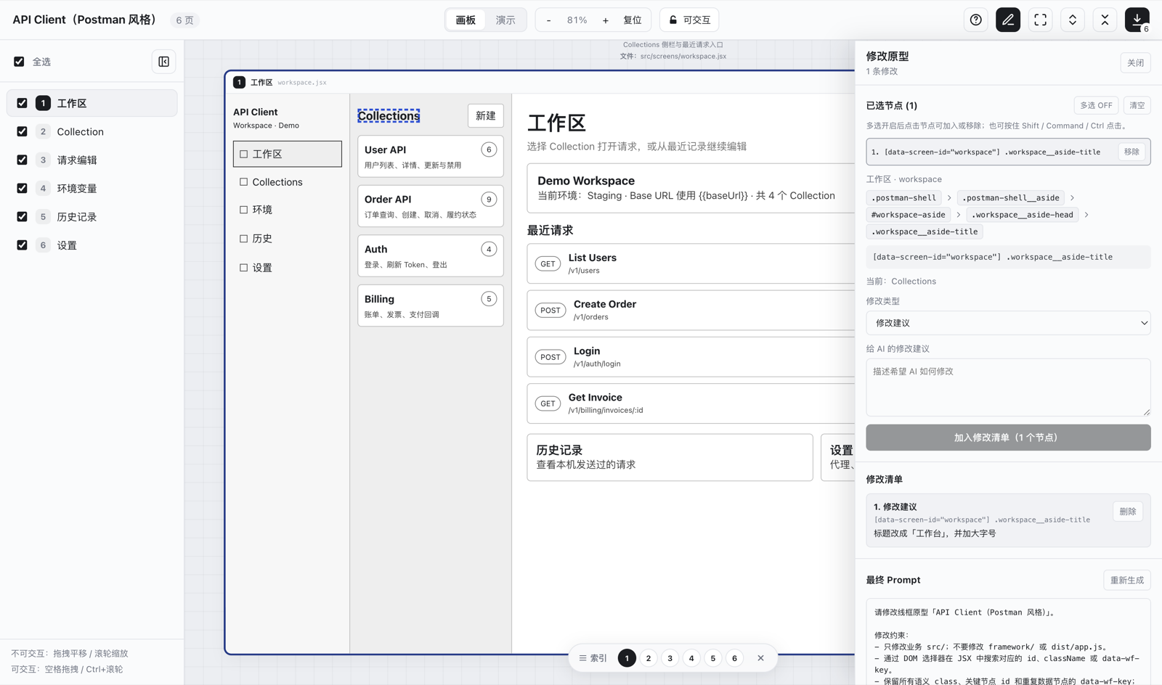Open 历史 item in prototype nav

pyautogui.click(x=288, y=239)
